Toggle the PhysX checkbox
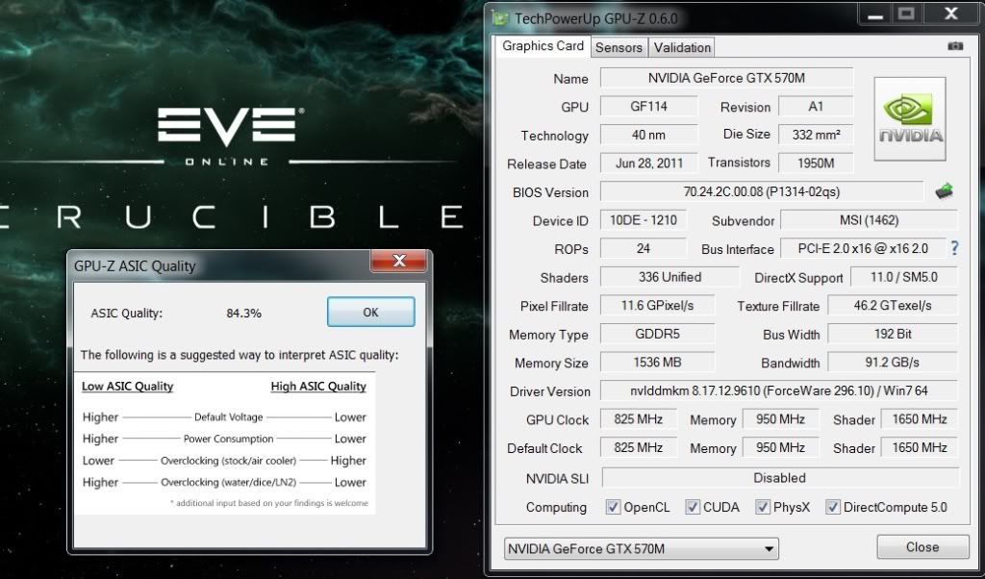The image size is (985, 579). [763, 507]
